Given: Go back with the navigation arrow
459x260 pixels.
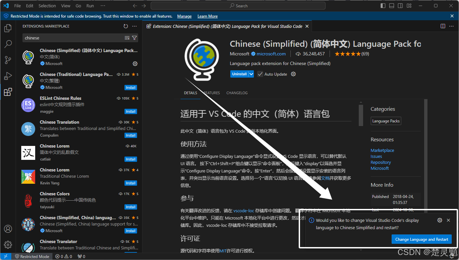Looking at the screenshot, I should coord(135,6).
